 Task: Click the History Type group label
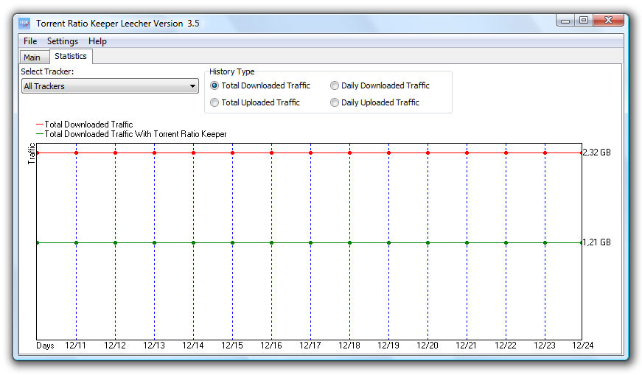[x=231, y=71]
